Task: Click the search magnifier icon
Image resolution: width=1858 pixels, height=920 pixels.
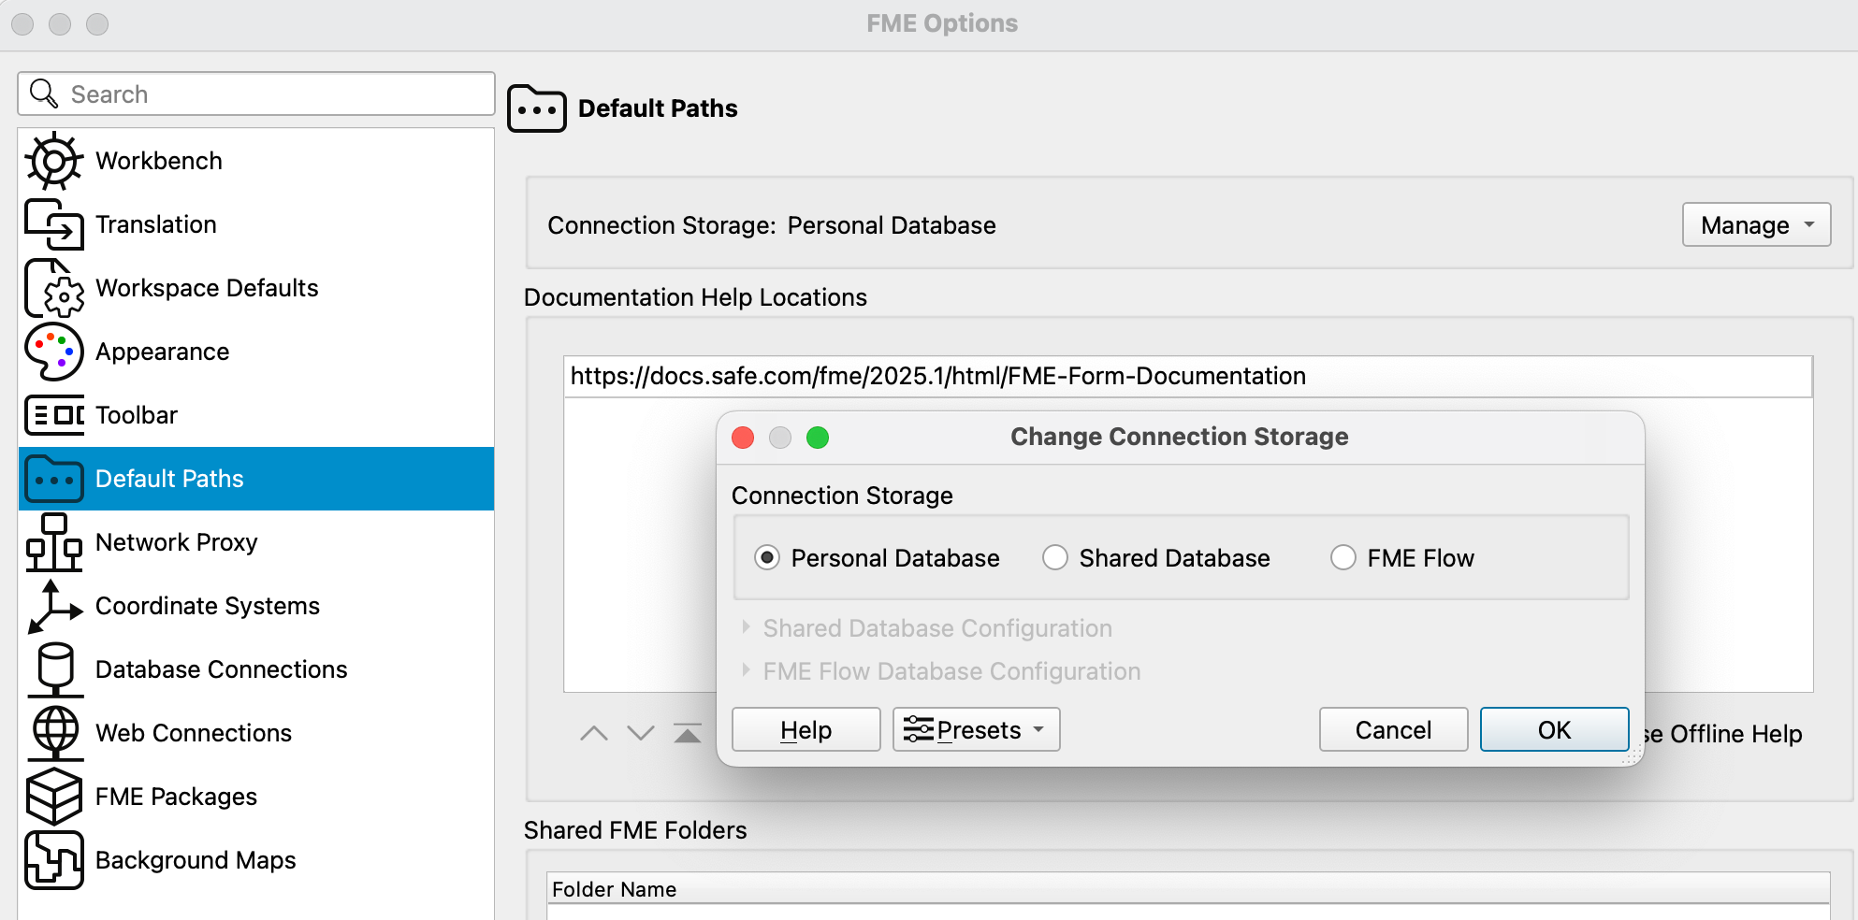Action: coord(44,93)
